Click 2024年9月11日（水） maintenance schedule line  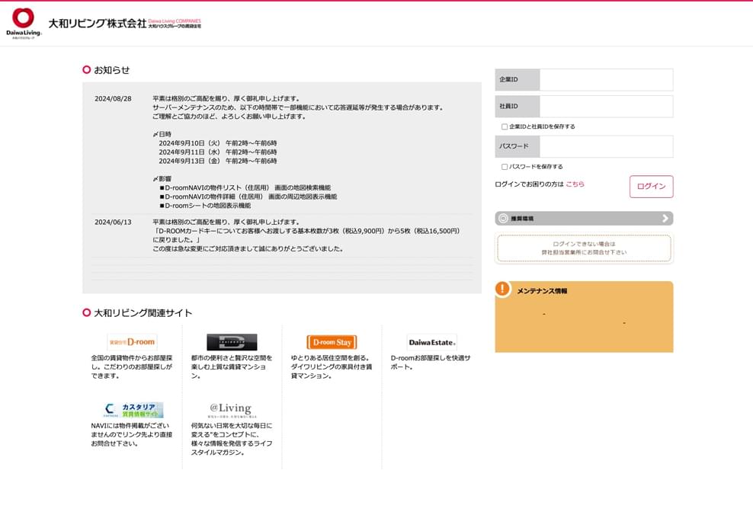click(217, 152)
